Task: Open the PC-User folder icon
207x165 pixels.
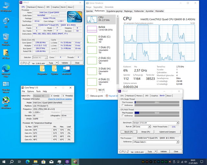Action: click(x=6, y=54)
